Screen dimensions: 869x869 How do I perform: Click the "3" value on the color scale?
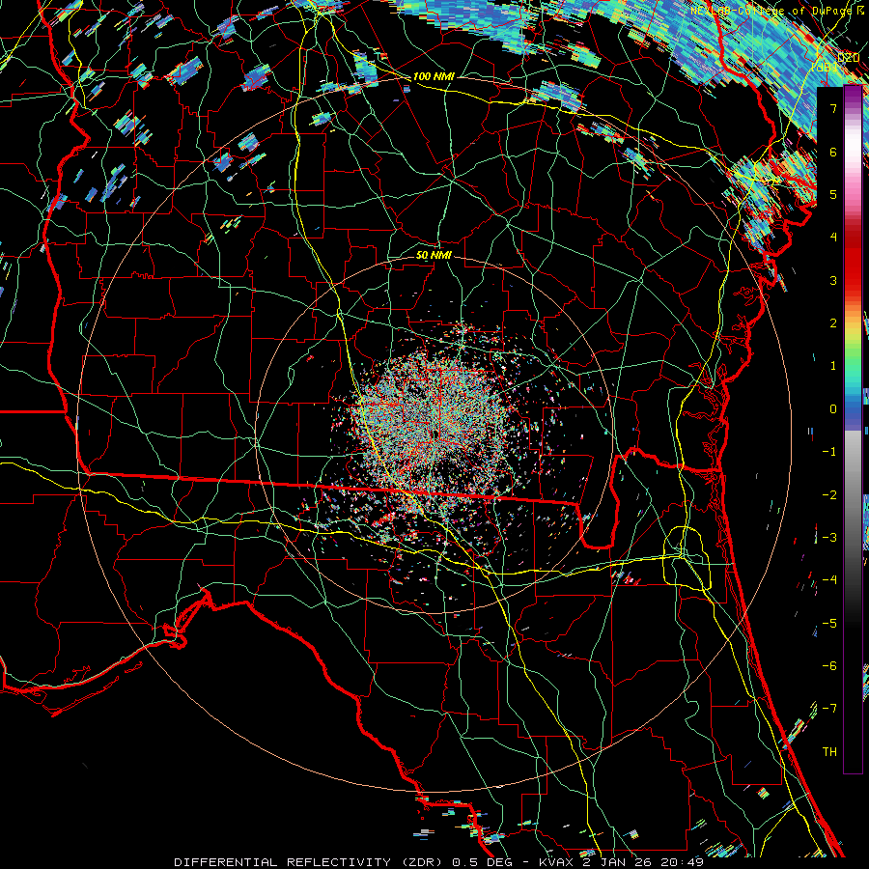pyautogui.click(x=833, y=280)
